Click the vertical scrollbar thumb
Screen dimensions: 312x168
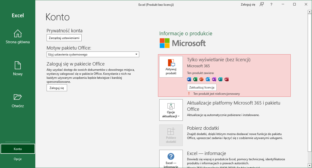click(310, 82)
